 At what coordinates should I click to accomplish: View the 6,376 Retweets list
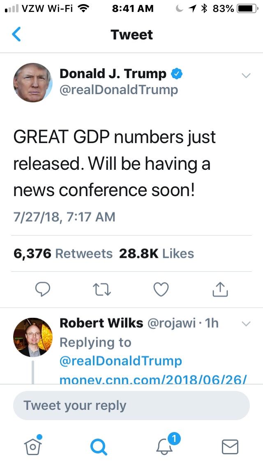pyautogui.click(x=63, y=254)
